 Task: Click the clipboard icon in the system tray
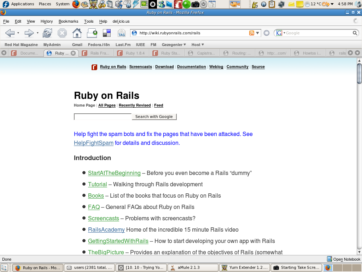click(x=272, y=4)
